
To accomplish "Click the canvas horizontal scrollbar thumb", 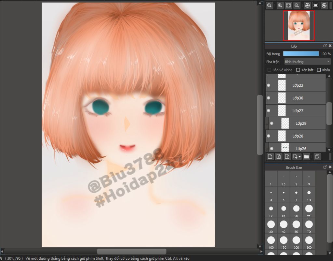I will [x=132, y=252].
